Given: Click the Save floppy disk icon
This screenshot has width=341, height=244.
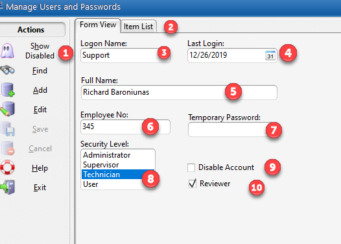Looking at the screenshot, I should coord(7,128).
